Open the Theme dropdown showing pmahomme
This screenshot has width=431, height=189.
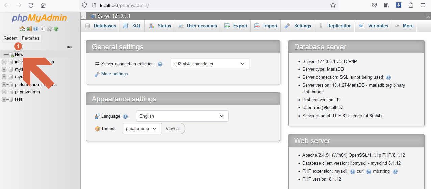(x=142, y=128)
